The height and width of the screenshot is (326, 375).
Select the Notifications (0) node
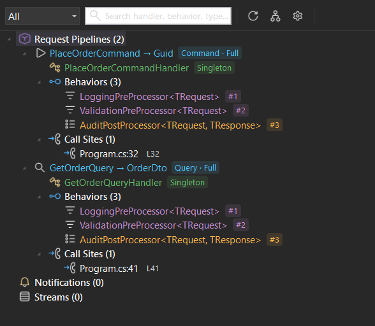point(69,283)
